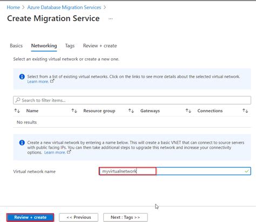Image resolution: width=256 pixels, height=222 pixels.
Task: Click the external link icon after the first Learn more
Action: [52, 81]
